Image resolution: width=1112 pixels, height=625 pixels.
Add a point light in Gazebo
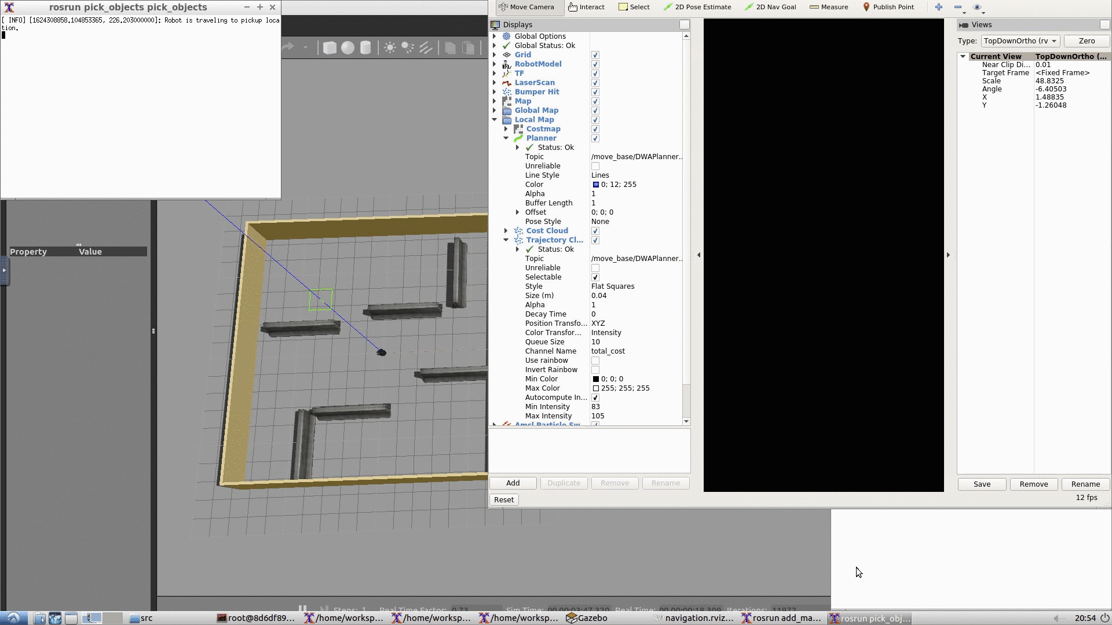tap(390, 48)
